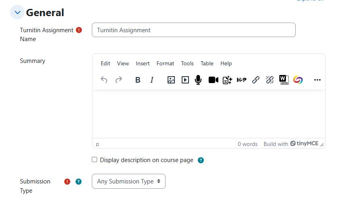Click inside the Summary text area

209,114
